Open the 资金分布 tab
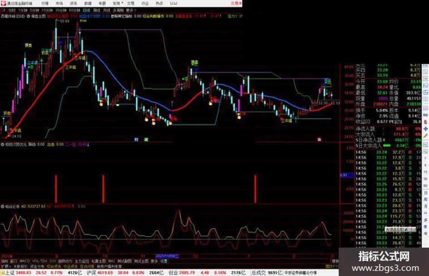 tap(37, 266)
